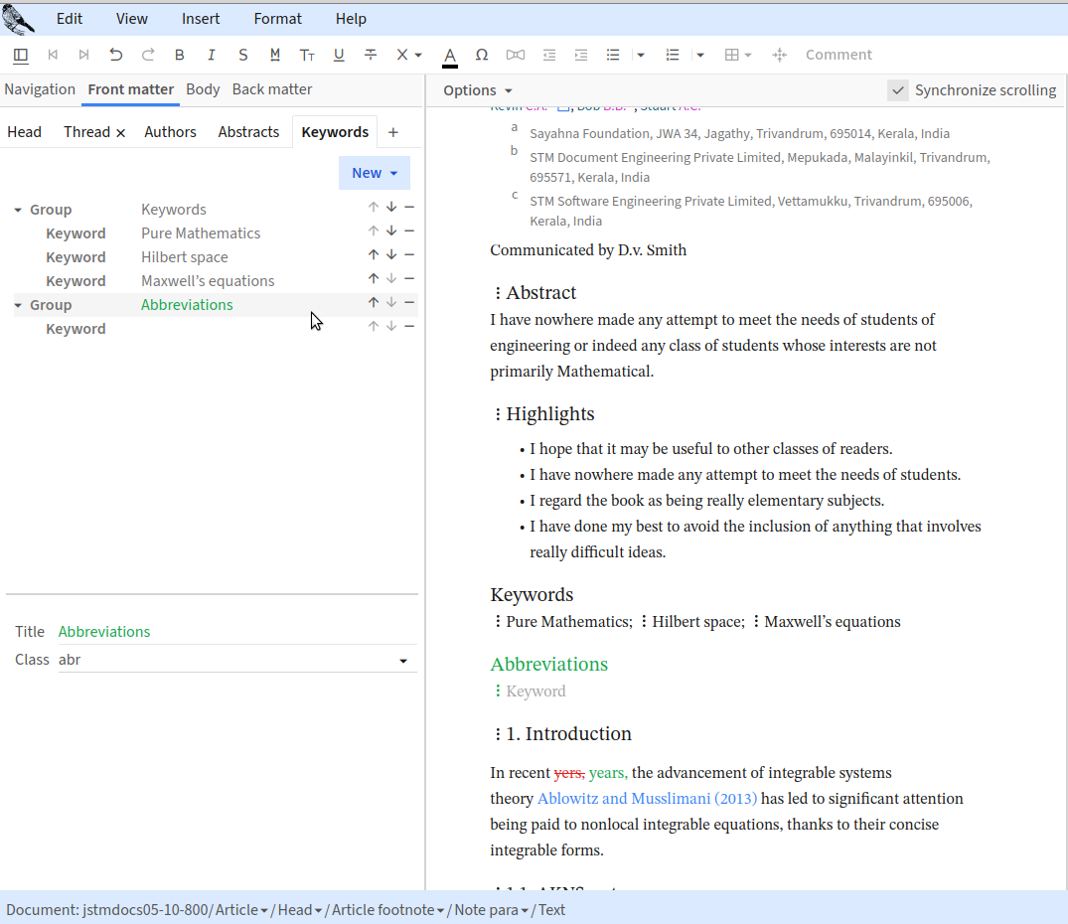Screen dimensions: 1068x924
Task: Insert special character with Omega icon
Action: tap(482, 55)
